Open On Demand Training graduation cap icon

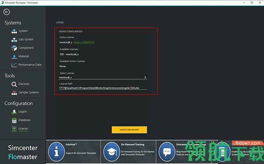112,152
